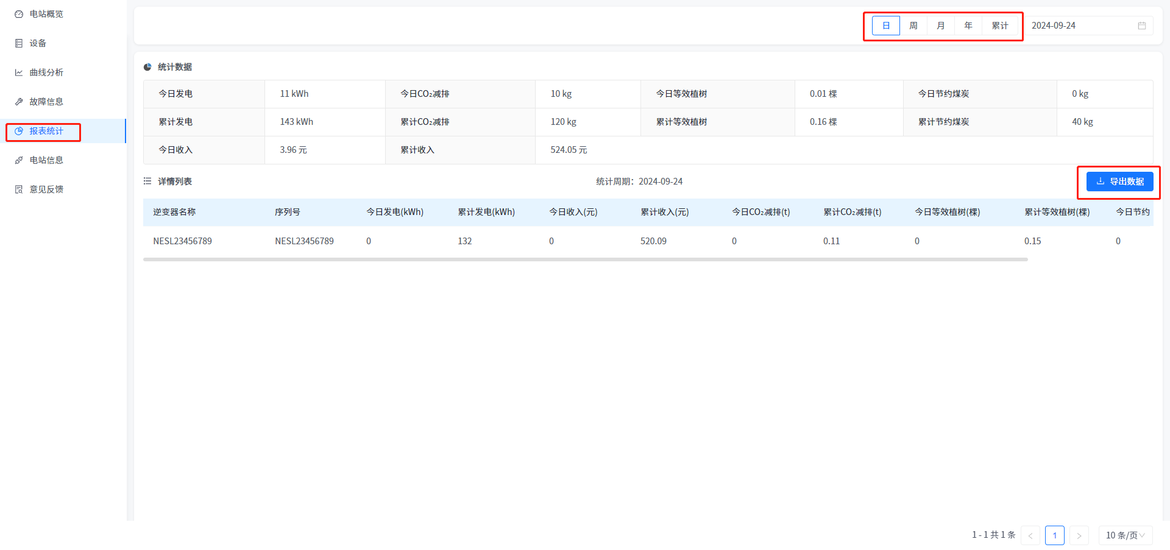Select the 日 period option

tap(886, 26)
